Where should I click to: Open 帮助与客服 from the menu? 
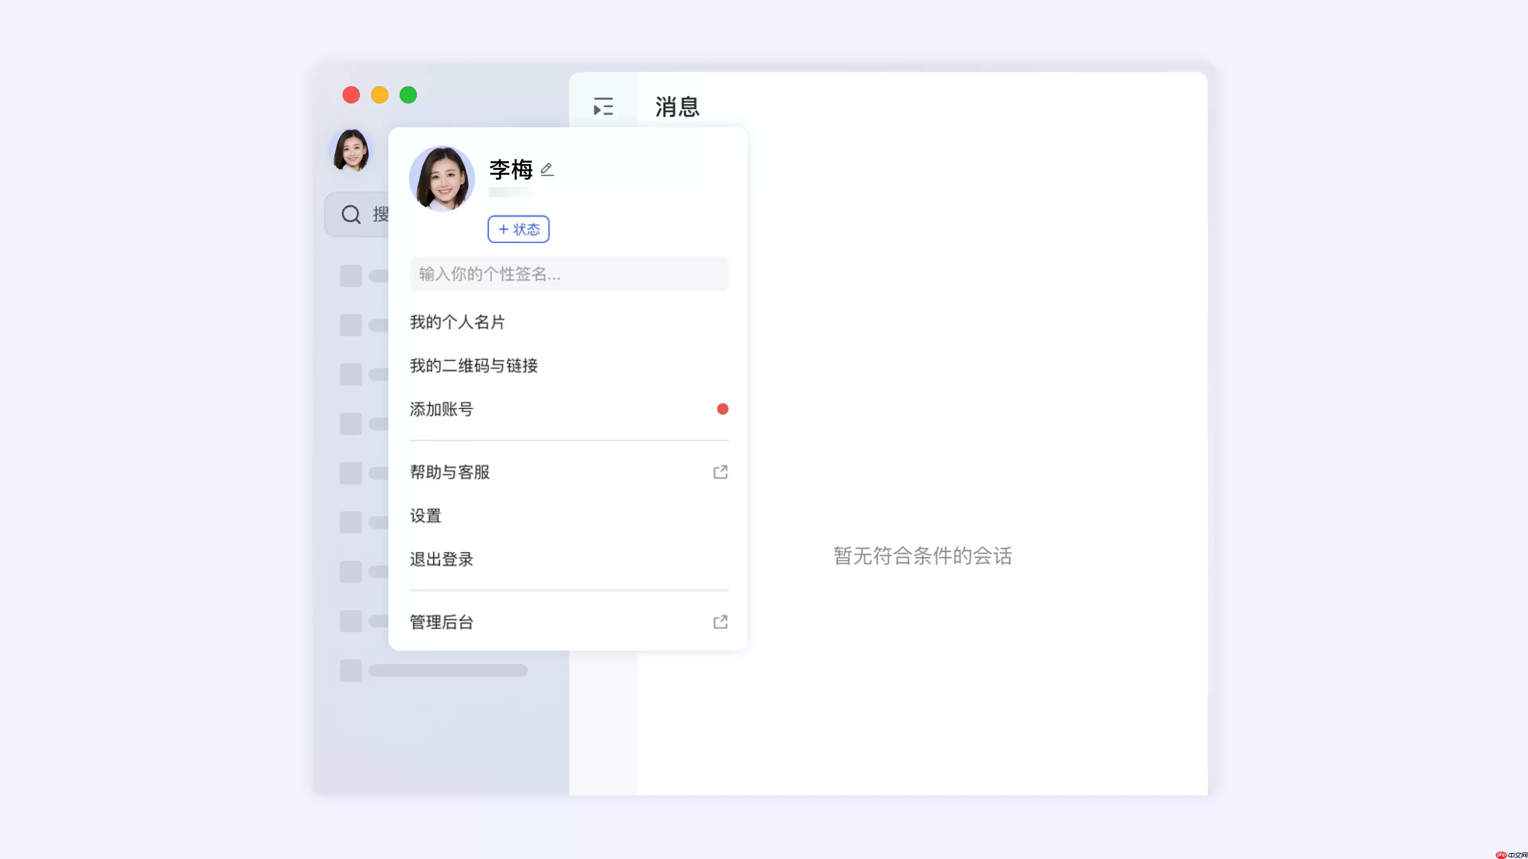tap(449, 472)
